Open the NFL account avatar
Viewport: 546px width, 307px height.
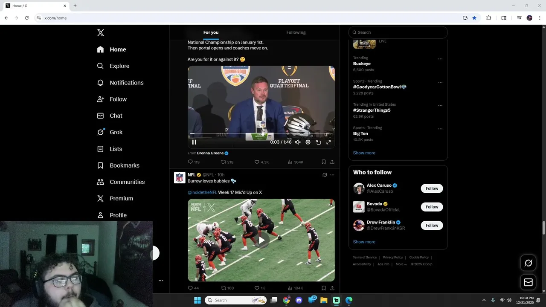click(x=180, y=178)
